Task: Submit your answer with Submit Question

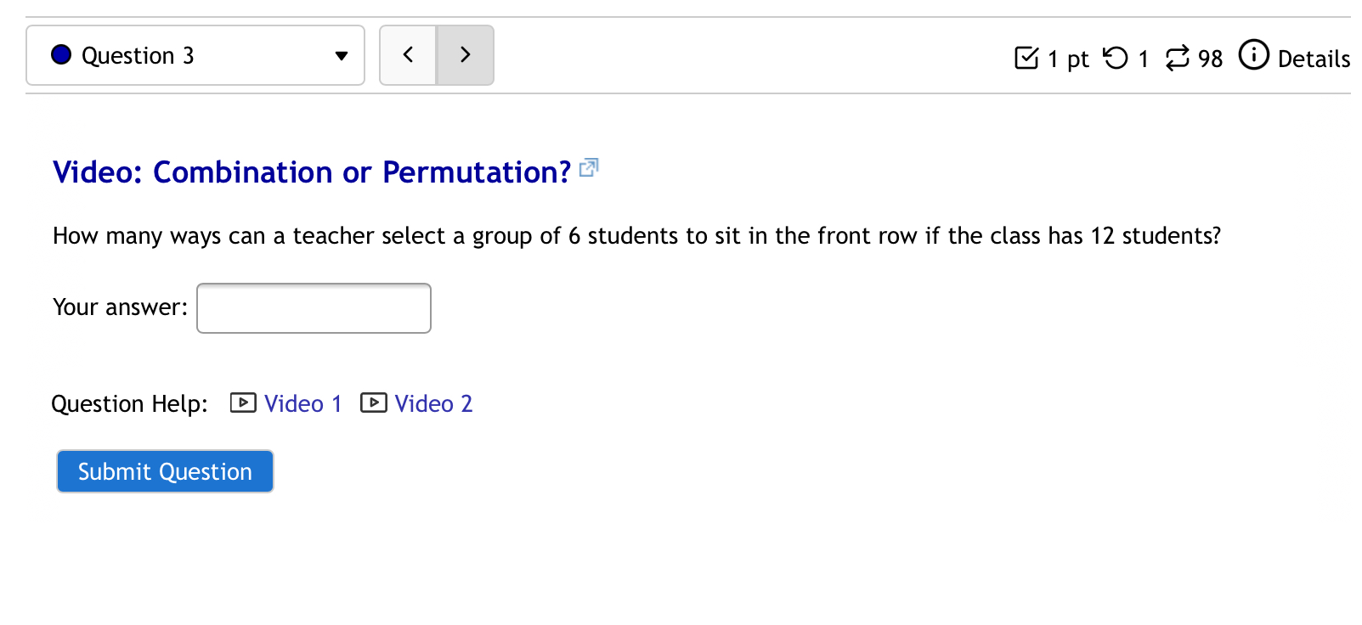Action: pyautogui.click(x=164, y=471)
